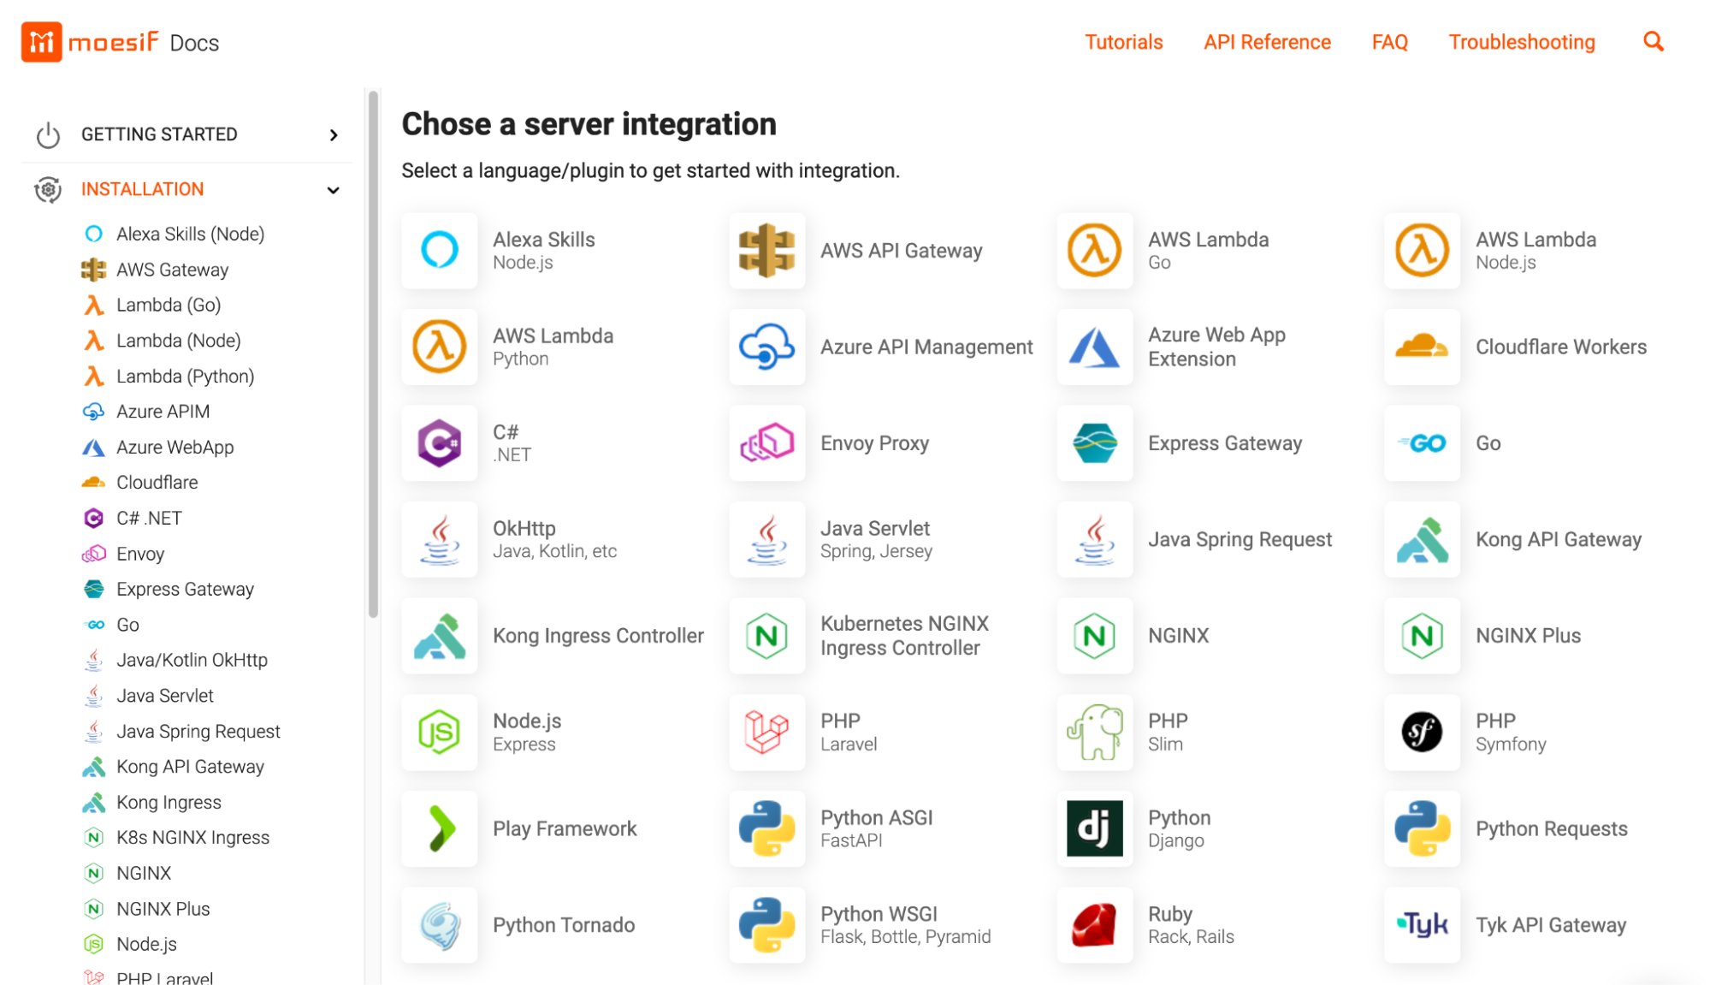Go to Lambda (Go) sidebar link
Viewport: 1710px width, 985px height.
169,305
